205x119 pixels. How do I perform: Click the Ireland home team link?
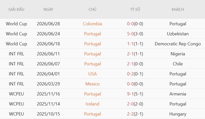tap(92, 104)
